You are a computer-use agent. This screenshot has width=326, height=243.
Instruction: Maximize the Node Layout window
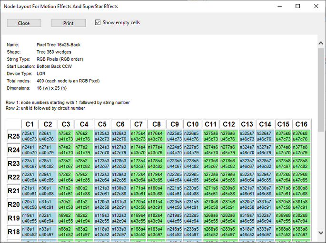click(298, 6)
